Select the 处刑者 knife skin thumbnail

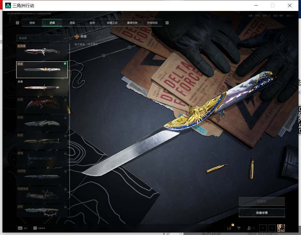[42, 52]
